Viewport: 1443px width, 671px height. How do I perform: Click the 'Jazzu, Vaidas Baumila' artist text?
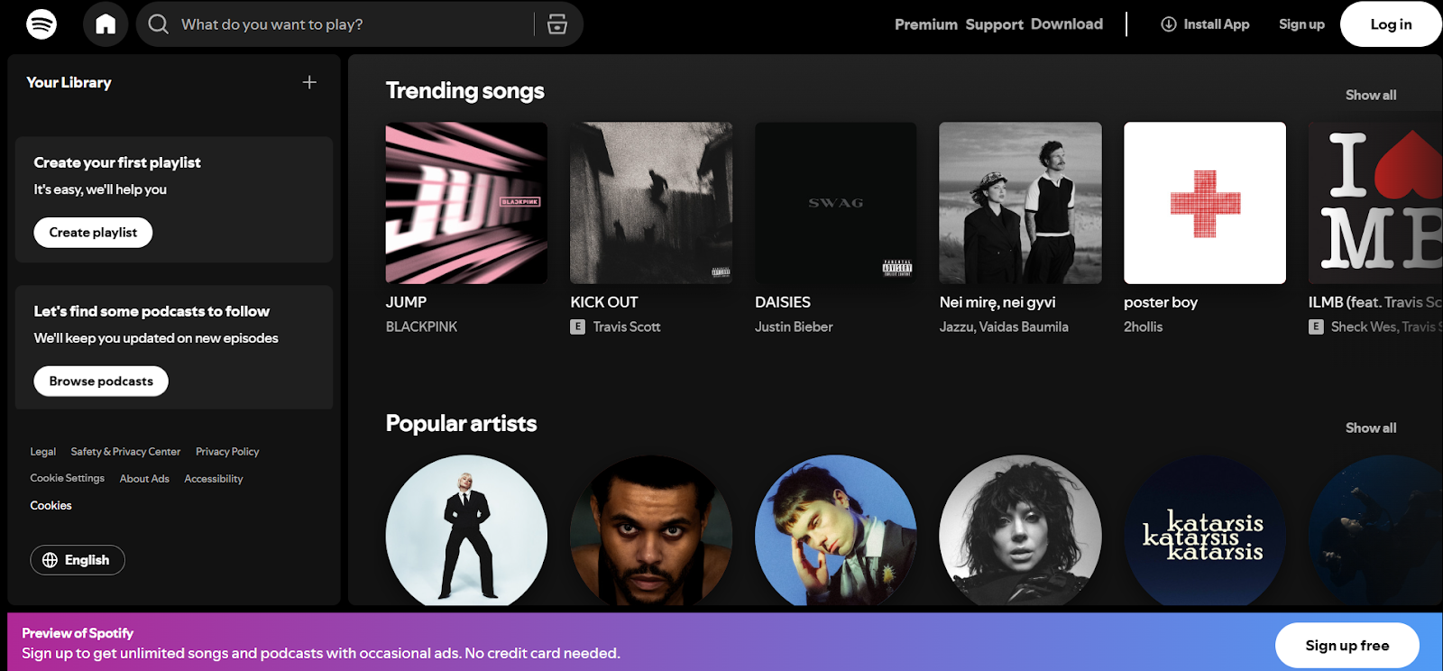click(1004, 326)
